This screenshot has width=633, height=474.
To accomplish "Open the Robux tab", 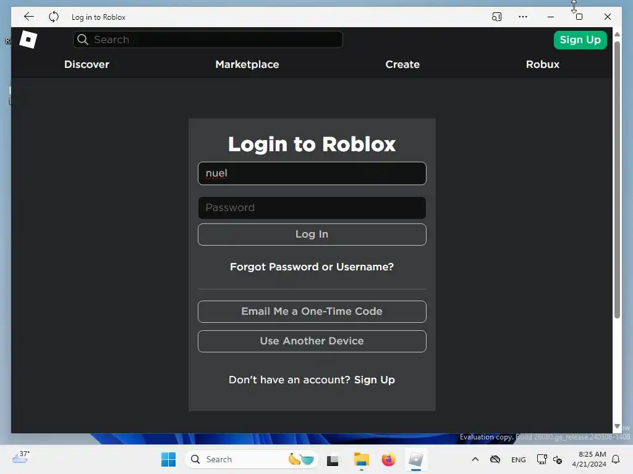I will [543, 64].
